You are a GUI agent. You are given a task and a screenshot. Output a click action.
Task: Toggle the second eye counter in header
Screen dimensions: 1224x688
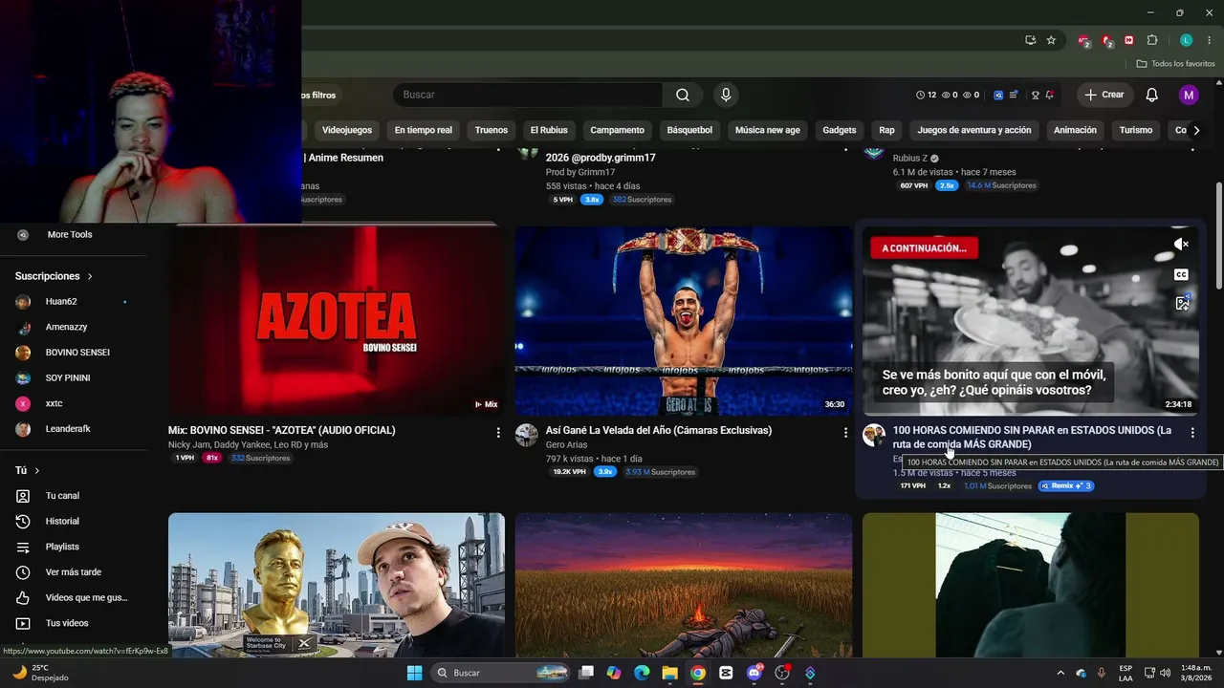(x=971, y=95)
